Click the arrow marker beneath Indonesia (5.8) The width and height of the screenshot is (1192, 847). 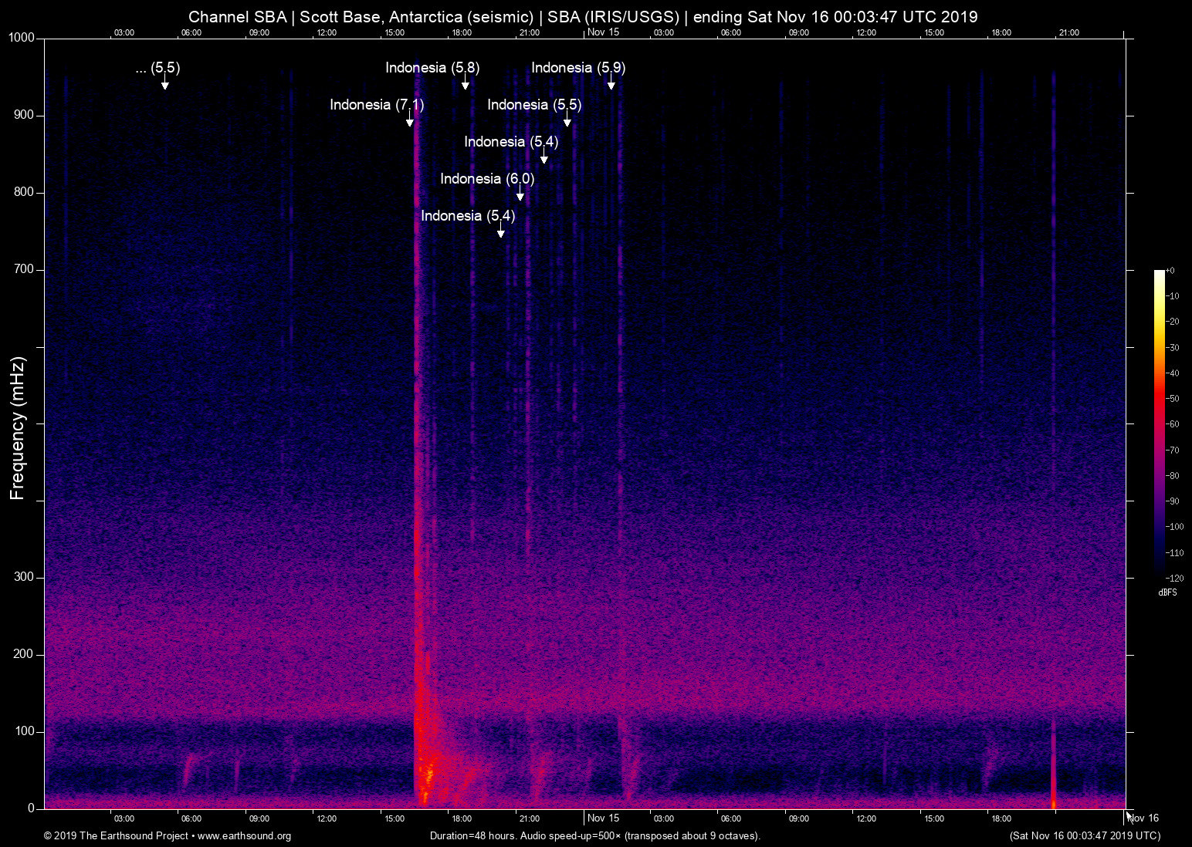466,84
